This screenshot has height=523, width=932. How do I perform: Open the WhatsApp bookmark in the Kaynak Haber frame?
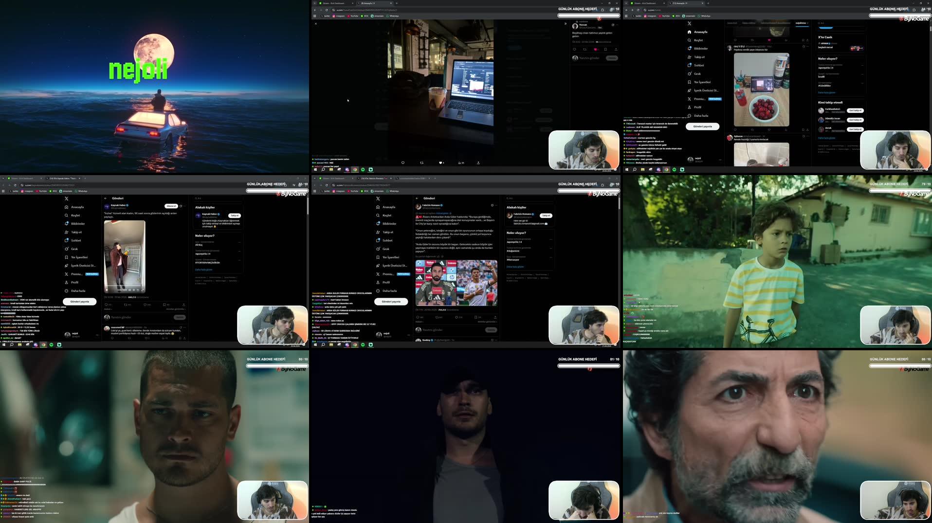(81, 191)
